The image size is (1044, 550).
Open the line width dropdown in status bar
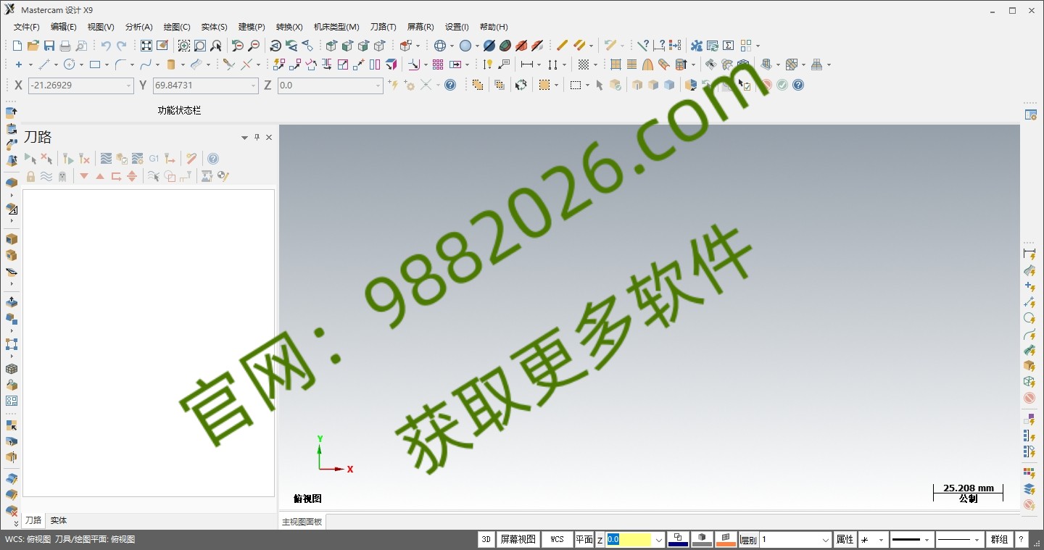[977, 540]
